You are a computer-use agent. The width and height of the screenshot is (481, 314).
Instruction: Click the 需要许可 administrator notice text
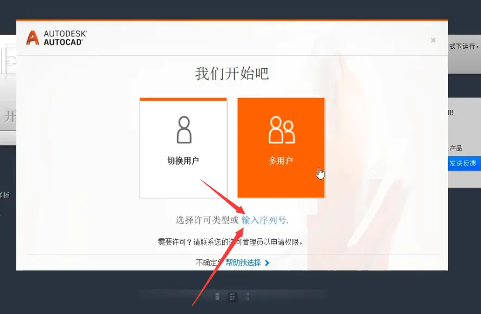(230, 242)
